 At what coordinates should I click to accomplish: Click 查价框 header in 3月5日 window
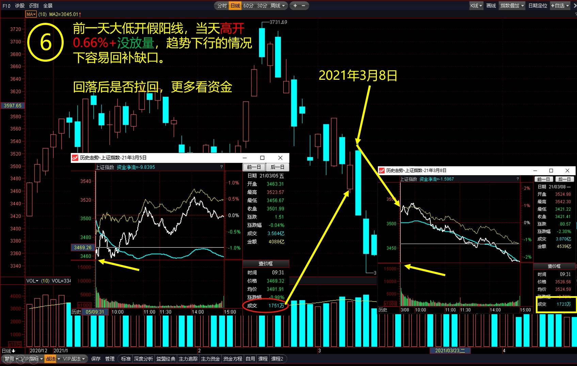(x=266, y=264)
